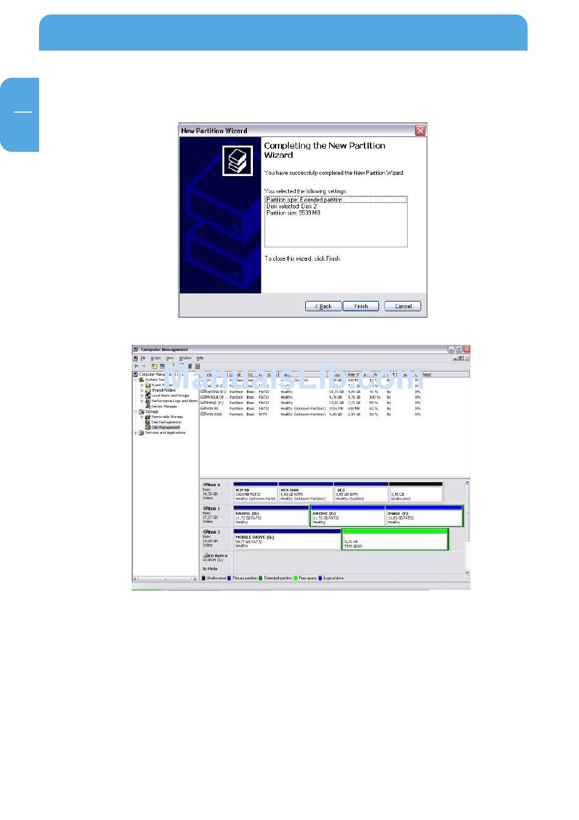
Task: Click the Up one level folder toolbar icon
Action: [155, 366]
